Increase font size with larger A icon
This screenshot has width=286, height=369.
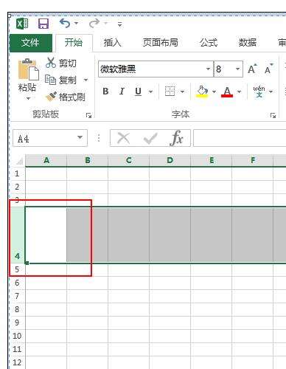coord(252,69)
